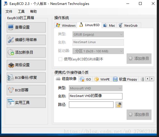Click the box icon on WinPE tab

(97, 79)
